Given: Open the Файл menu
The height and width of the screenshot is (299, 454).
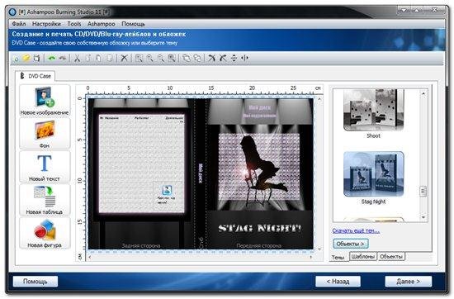Looking at the screenshot, I should click(19, 24).
